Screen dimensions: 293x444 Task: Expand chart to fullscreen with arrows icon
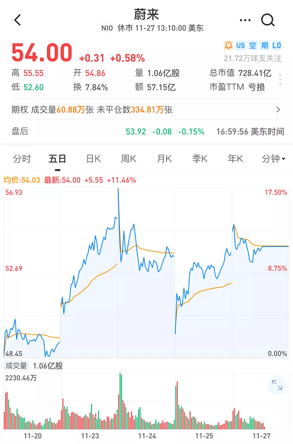pyautogui.click(x=277, y=385)
